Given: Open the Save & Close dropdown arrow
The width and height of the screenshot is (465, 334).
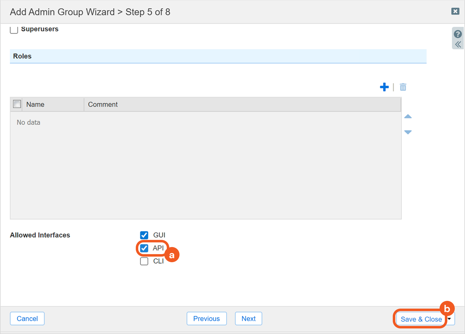Looking at the screenshot, I should pos(449,319).
